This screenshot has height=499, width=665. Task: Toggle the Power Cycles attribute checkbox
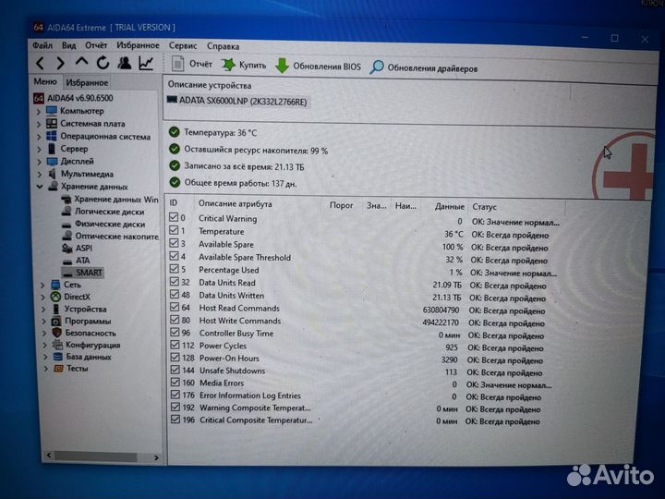(175, 346)
